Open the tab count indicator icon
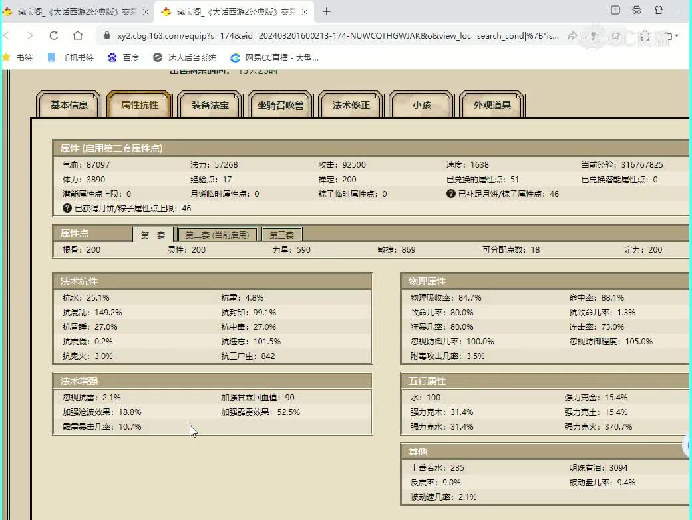Image resolution: width=692 pixels, height=520 pixels. (615, 10)
